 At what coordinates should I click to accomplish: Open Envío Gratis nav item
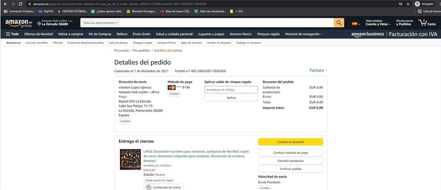(142, 34)
